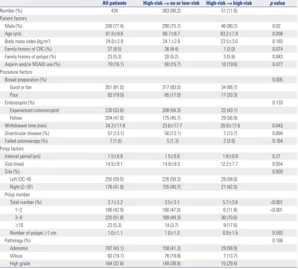Click the '29 (56.9)' cell in Fellow row
Screen dimensions: 298x269
tap(230, 118)
